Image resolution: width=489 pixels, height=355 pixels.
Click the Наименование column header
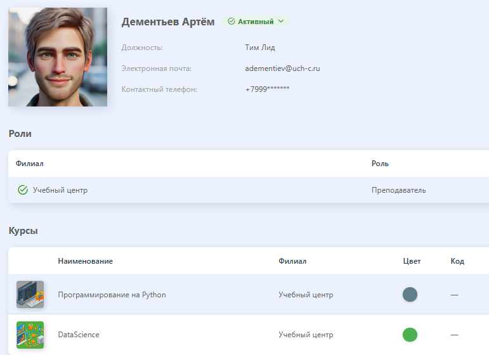click(x=86, y=261)
